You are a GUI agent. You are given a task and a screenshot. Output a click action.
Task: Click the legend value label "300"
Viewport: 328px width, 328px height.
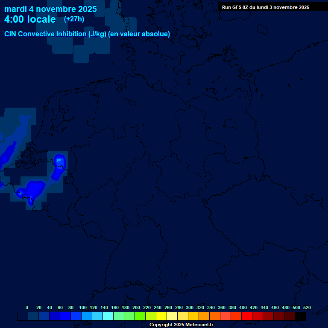point(190,307)
